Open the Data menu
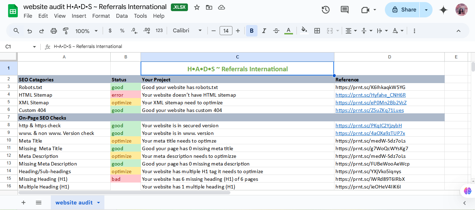 (x=122, y=16)
